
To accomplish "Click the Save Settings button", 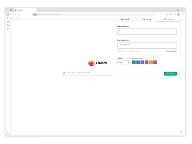I will coord(170,74).
